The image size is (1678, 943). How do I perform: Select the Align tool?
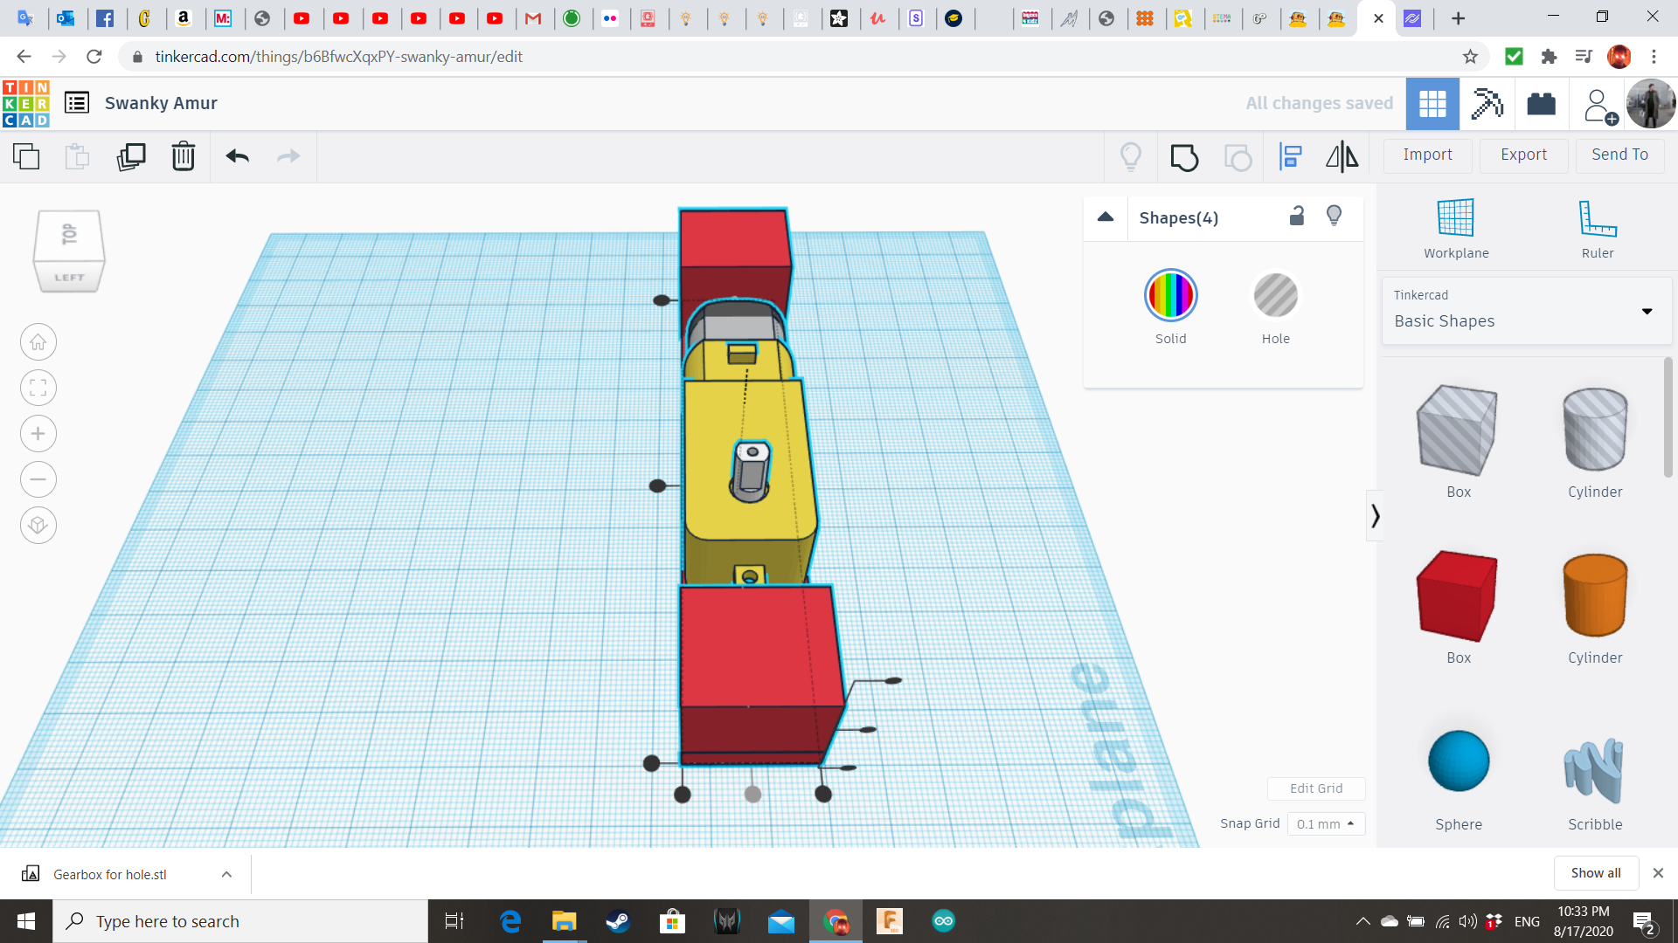(x=1290, y=157)
